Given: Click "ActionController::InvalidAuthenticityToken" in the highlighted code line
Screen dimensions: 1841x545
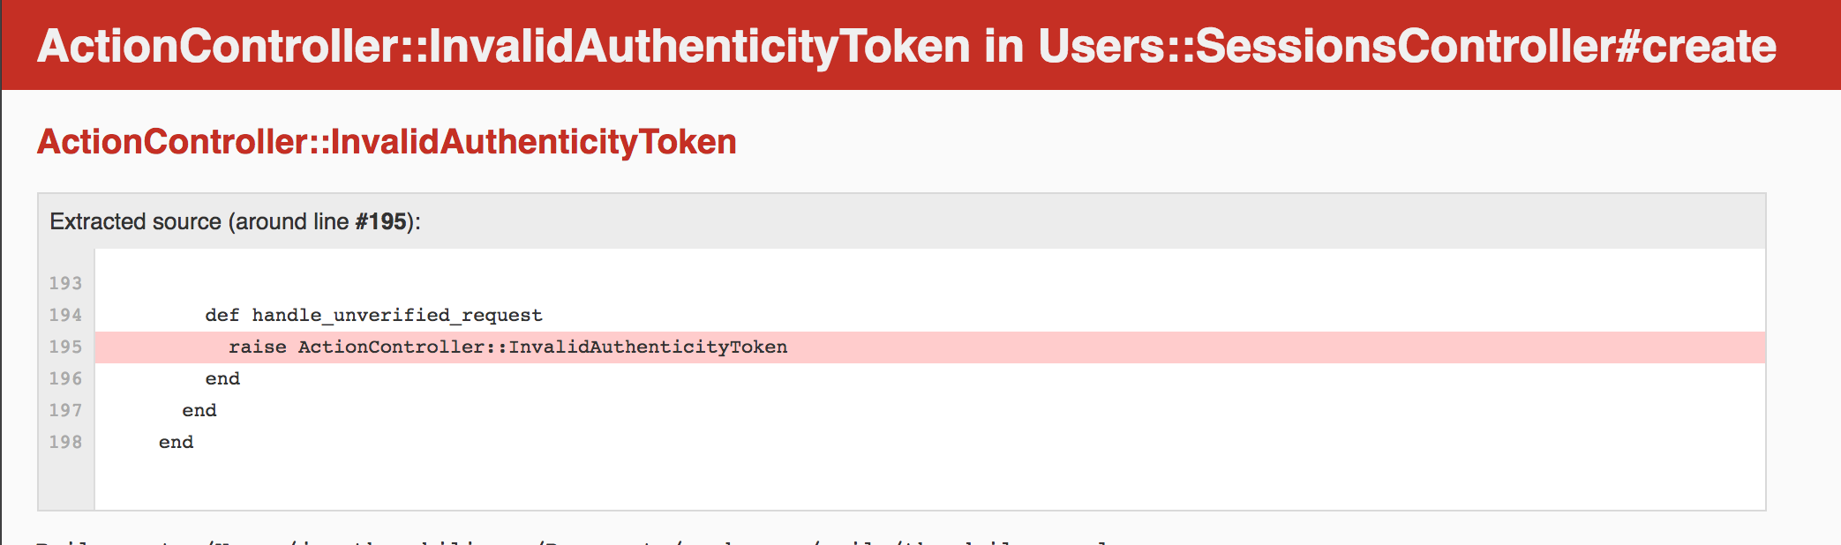Looking at the screenshot, I should 543,347.
